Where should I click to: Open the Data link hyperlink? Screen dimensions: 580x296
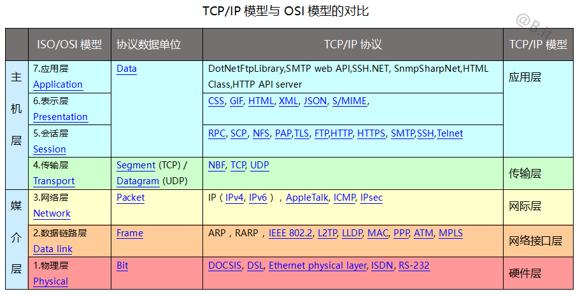click(53, 249)
